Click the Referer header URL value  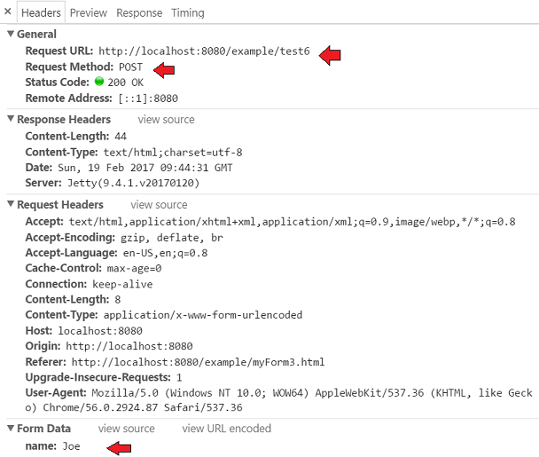[x=198, y=362]
